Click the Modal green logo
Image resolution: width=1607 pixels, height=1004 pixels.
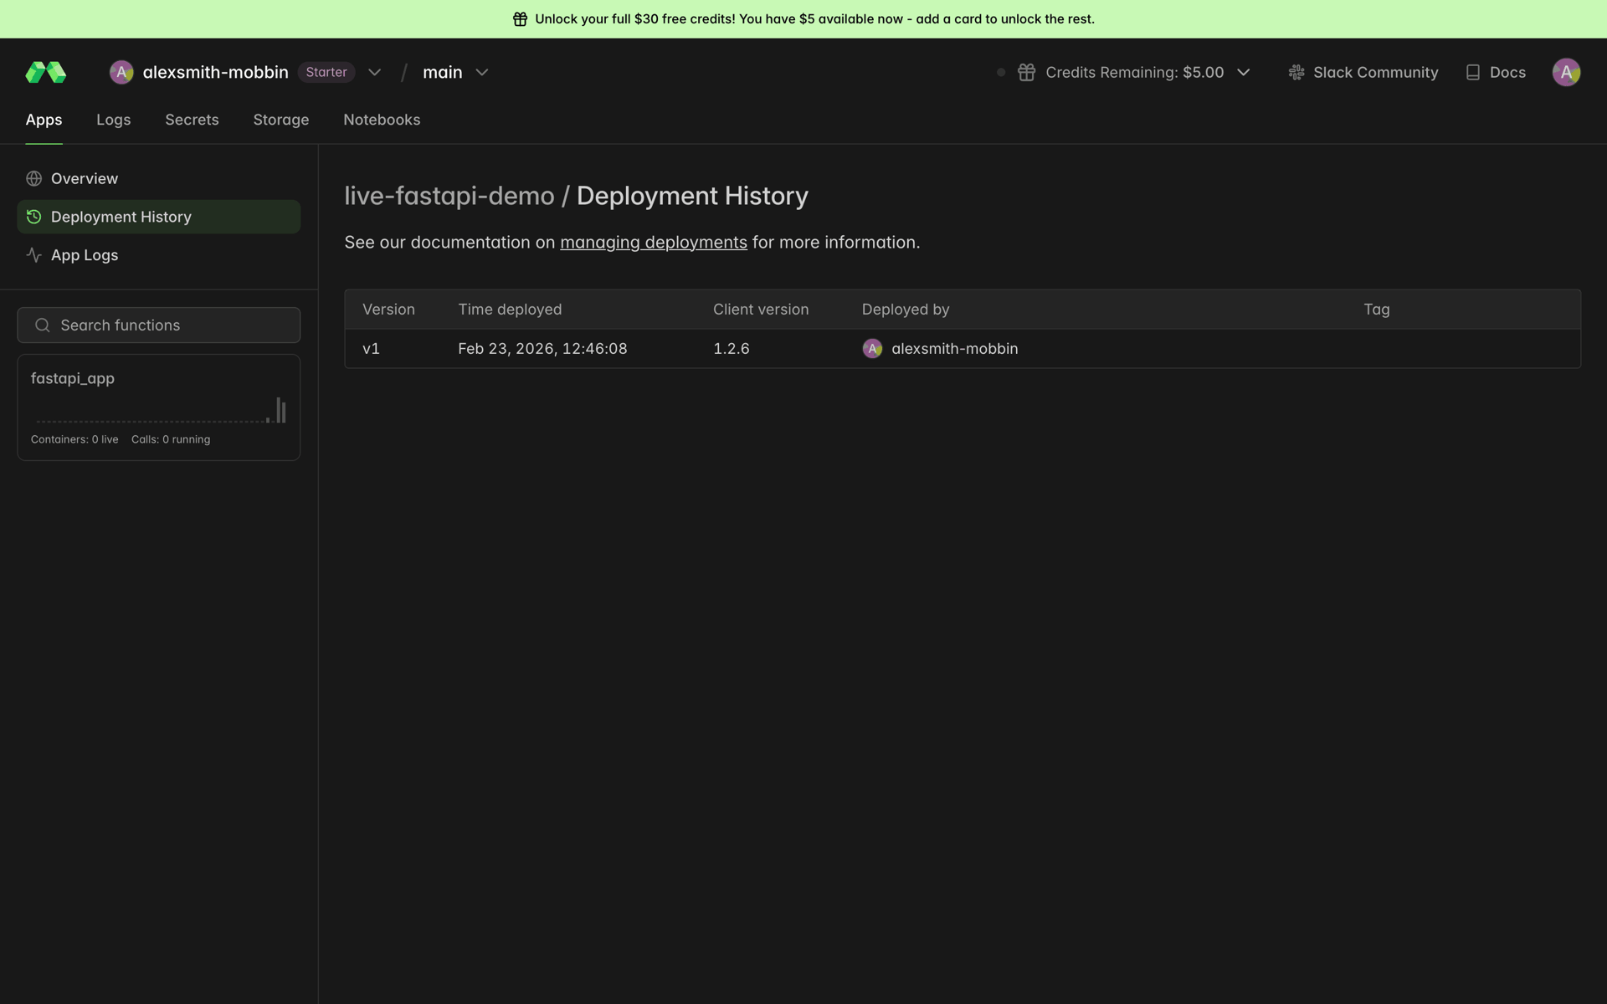point(46,73)
